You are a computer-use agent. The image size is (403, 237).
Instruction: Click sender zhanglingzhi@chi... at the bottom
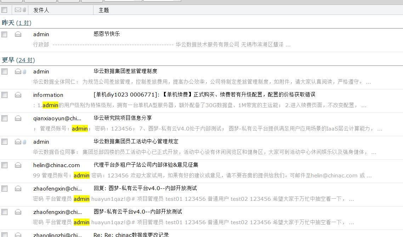tap(58, 235)
